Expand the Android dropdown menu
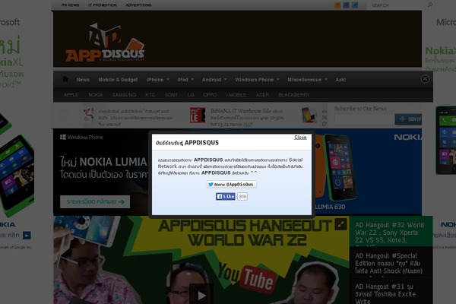The height and width of the screenshot is (304, 456). coord(214,79)
